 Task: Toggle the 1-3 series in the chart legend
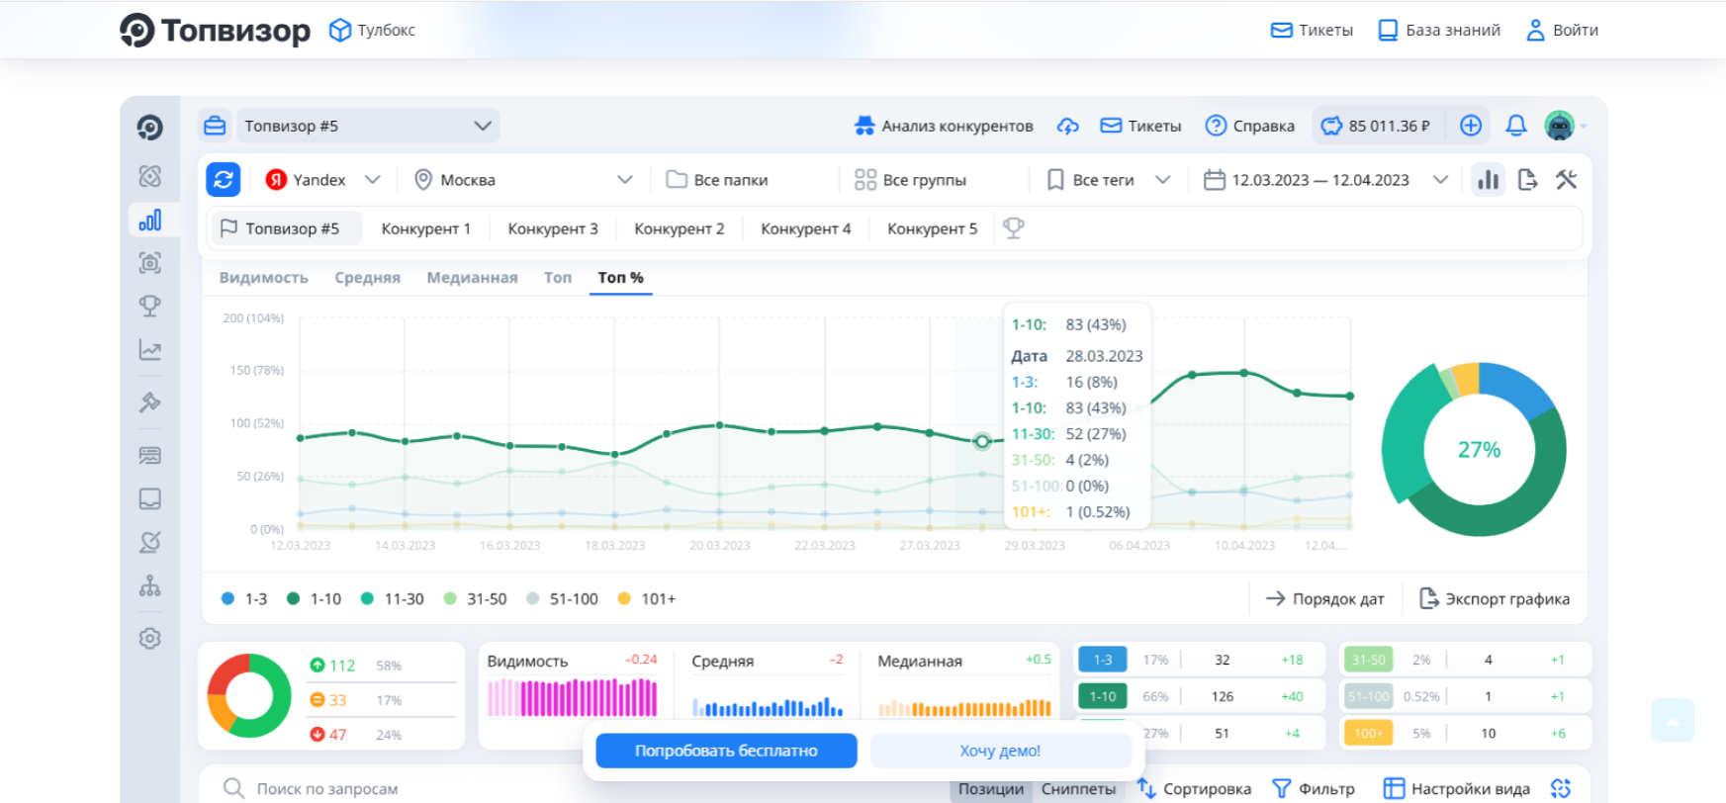click(x=244, y=599)
